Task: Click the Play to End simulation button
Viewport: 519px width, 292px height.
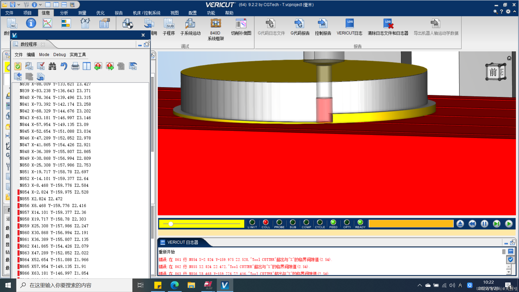Action: (x=509, y=224)
